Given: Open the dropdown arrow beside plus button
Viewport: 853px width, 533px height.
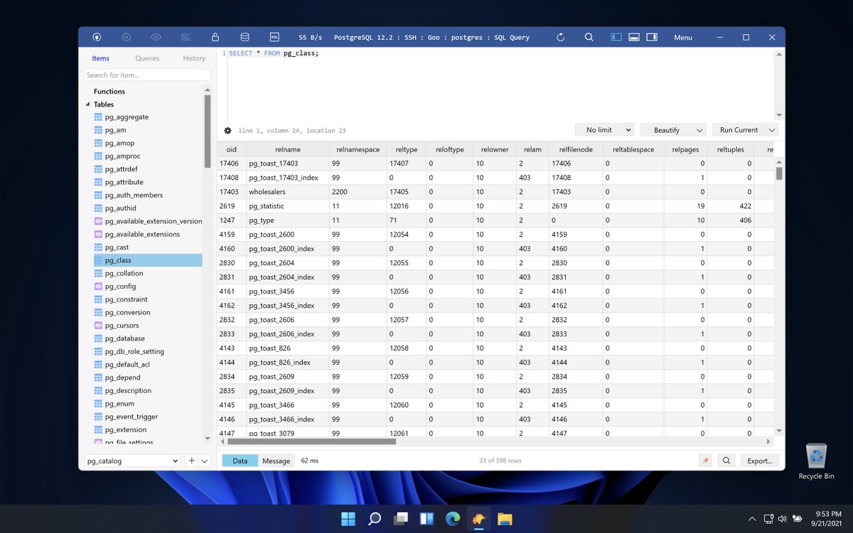Looking at the screenshot, I should [205, 461].
